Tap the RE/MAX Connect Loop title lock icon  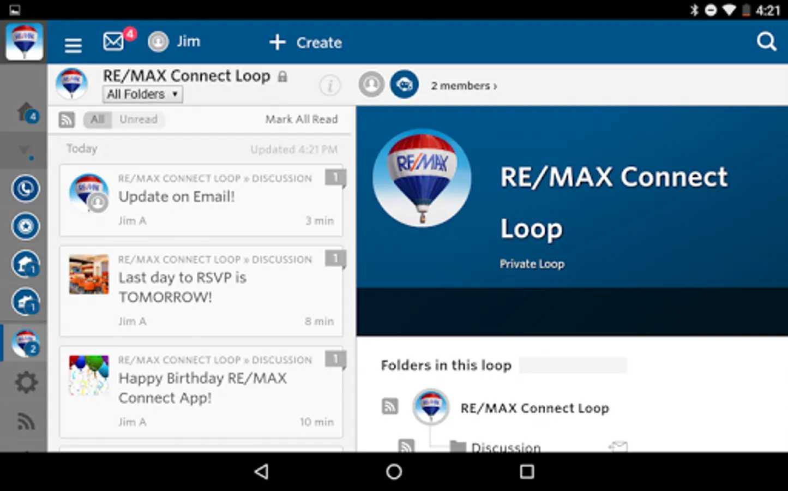tap(282, 76)
